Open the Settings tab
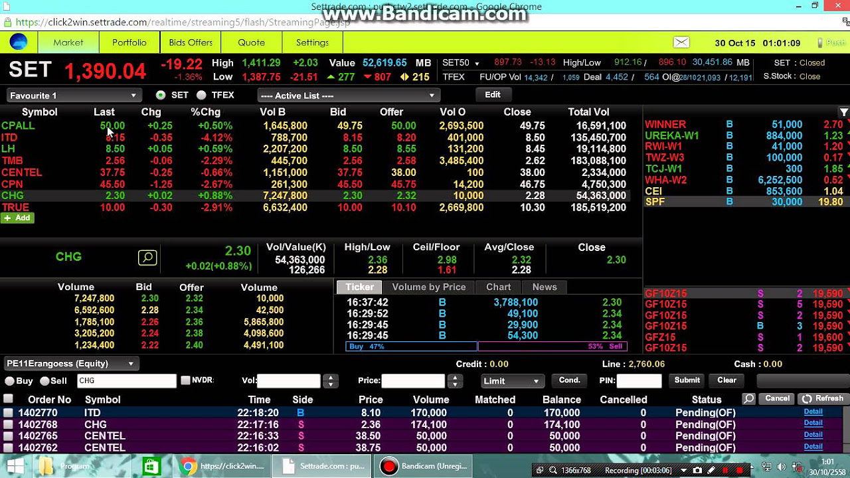 pos(313,42)
